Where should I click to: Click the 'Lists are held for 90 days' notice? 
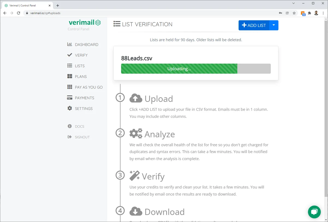coord(196,40)
